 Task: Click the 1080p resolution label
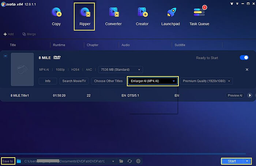[60, 70]
